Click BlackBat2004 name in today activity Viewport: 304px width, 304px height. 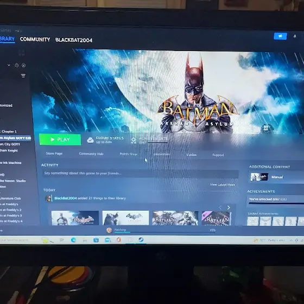point(66,198)
